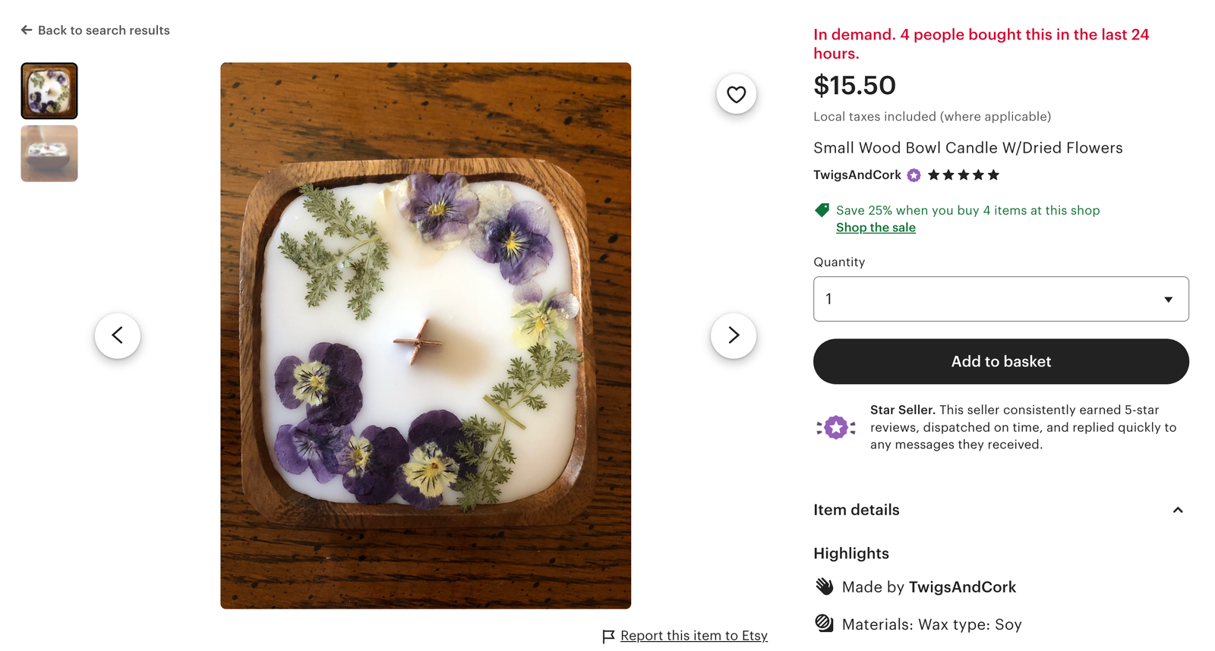Image resolution: width=1215 pixels, height=651 pixels.
Task: Select the first product thumbnail
Action: [49, 90]
